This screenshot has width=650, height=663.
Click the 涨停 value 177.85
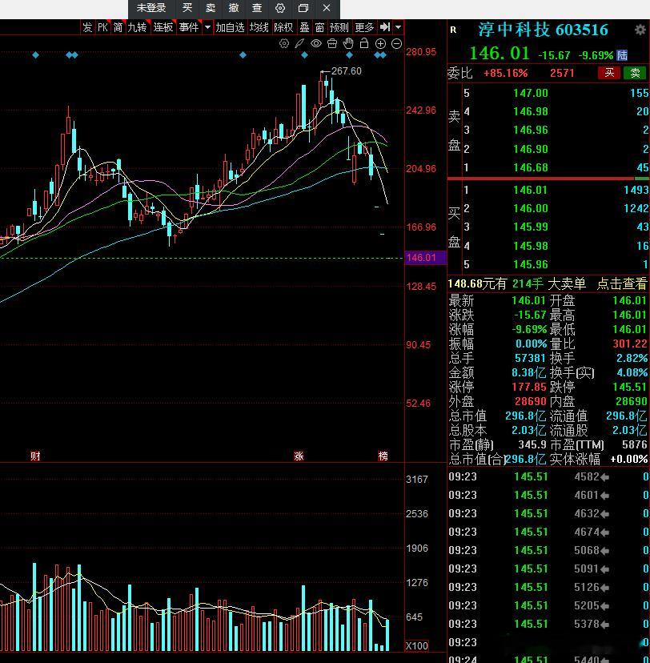tap(528, 387)
